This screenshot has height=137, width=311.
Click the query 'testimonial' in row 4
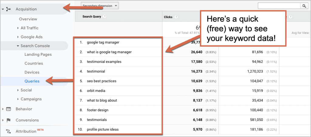pos(96,72)
